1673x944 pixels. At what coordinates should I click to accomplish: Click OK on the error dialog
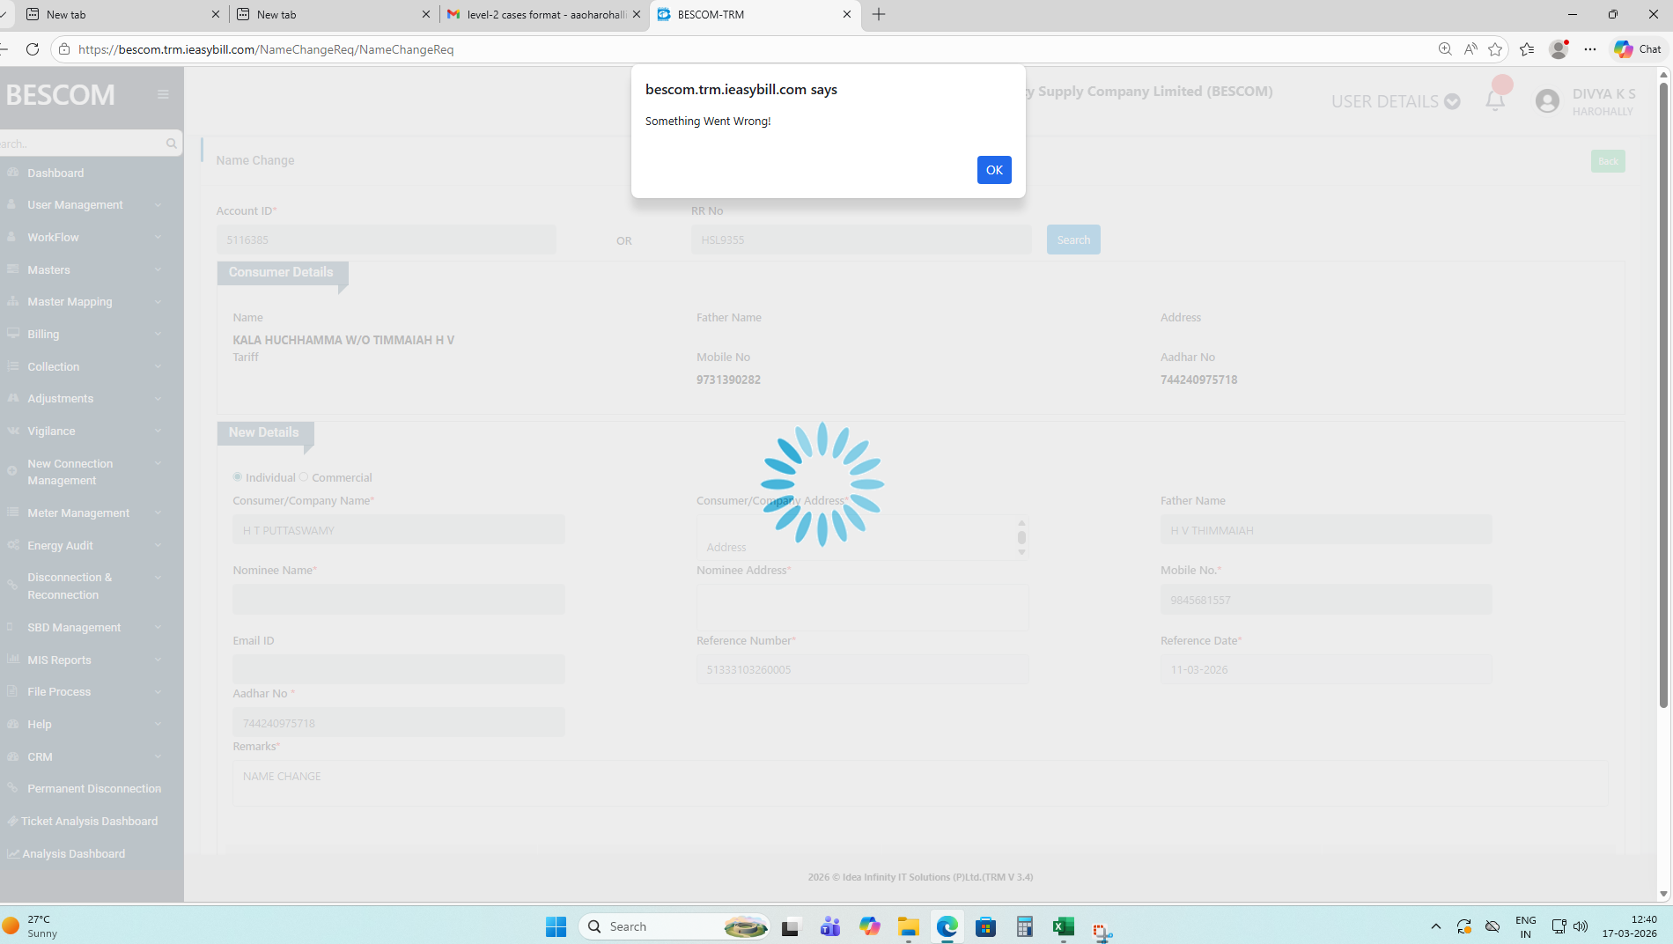(994, 170)
